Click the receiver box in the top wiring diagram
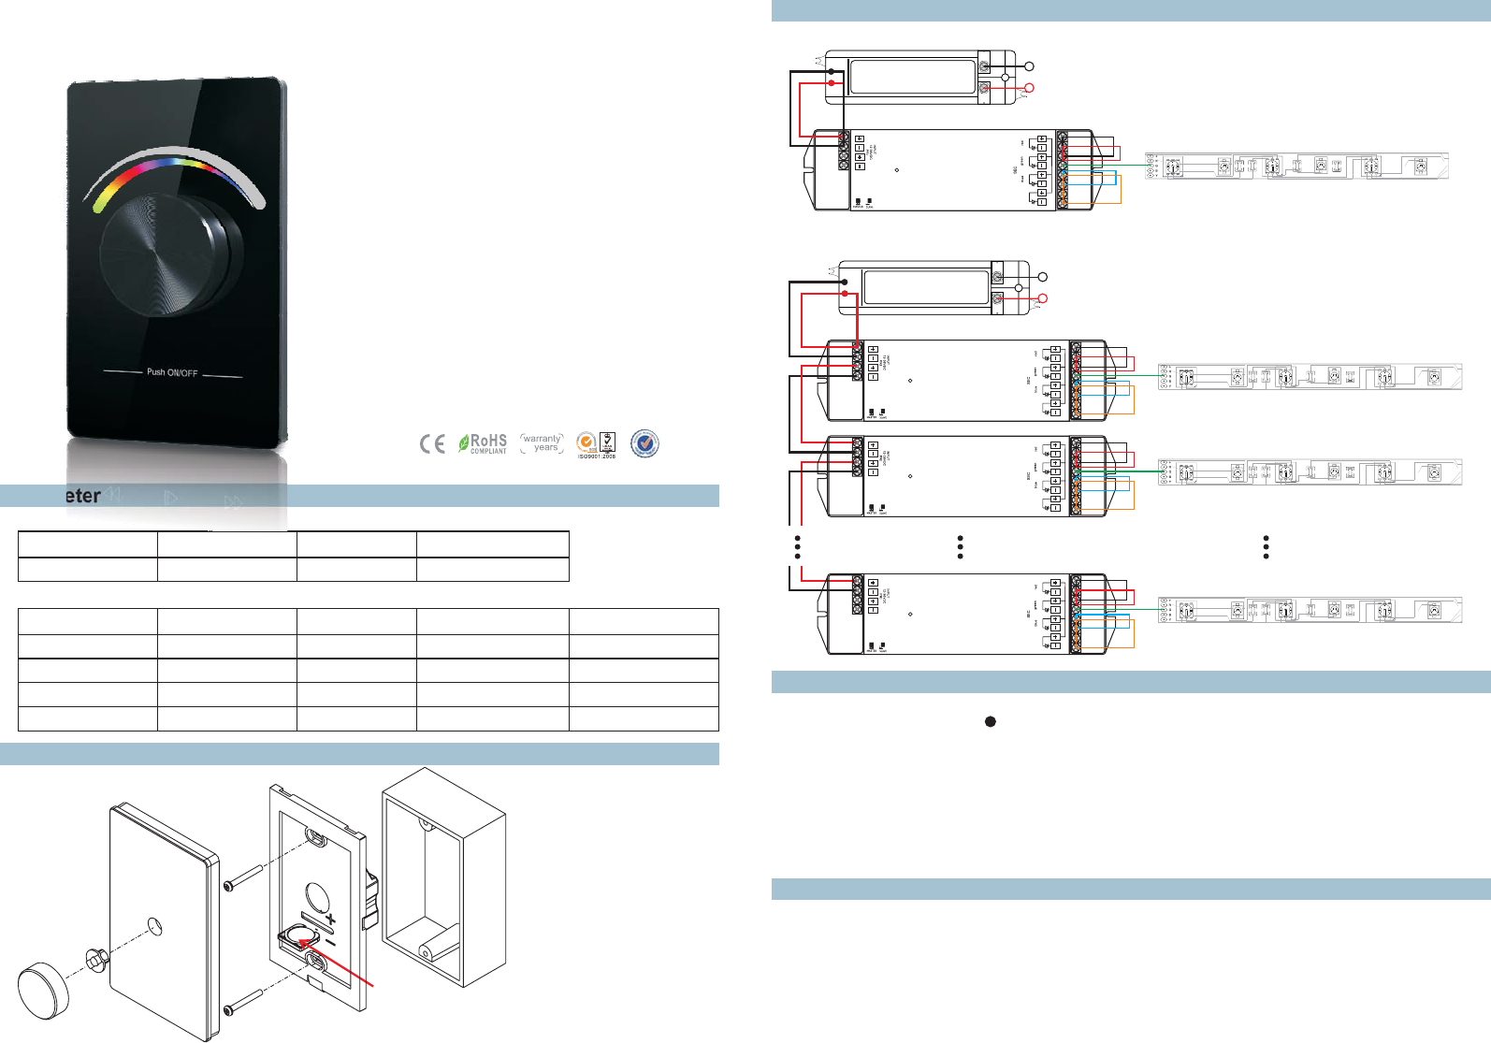Image resolution: width=1491 pixels, height=1043 pixels. [x=953, y=170]
